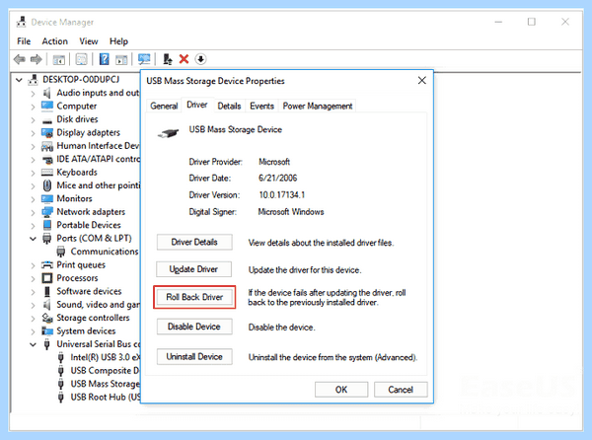The image size is (592, 440).
Task: Click the Back arrow toolbar icon
Action: click(x=20, y=59)
